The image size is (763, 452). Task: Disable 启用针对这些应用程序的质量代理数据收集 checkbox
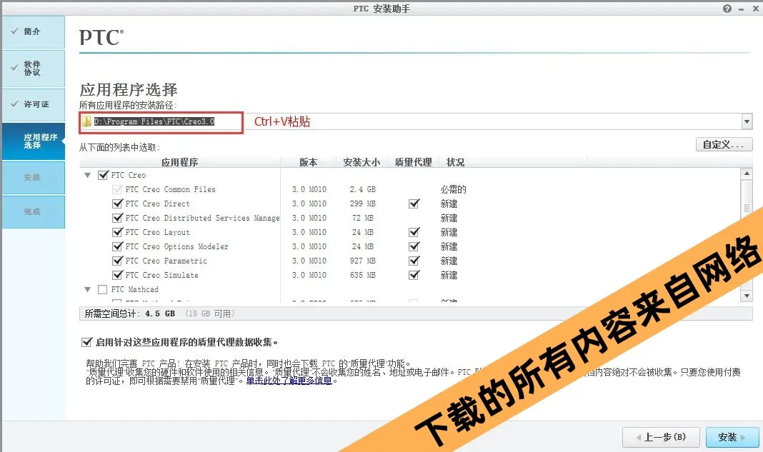pos(86,342)
